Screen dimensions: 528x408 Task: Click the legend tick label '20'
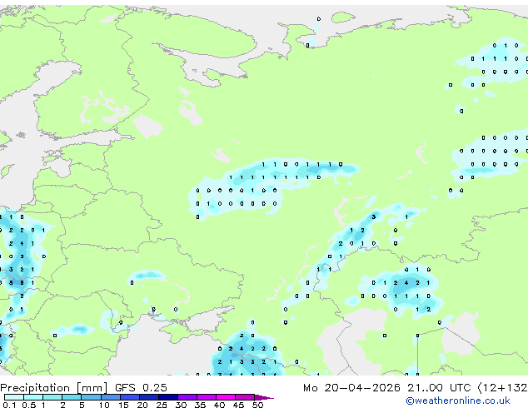(142, 405)
